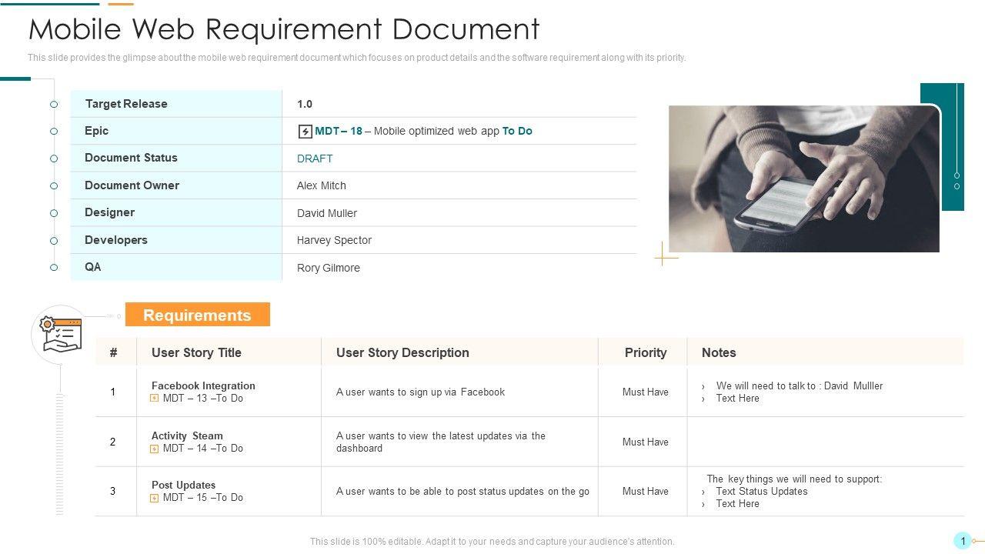
Task: Click the DRAFT document status text
Action: (x=315, y=159)
